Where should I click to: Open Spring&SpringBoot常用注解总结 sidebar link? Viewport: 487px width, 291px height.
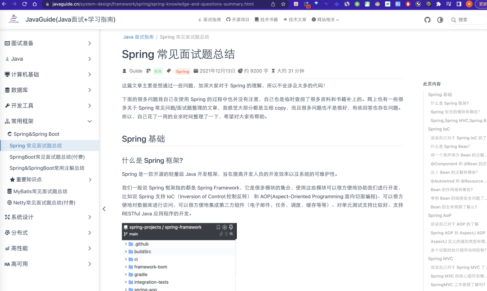point(47,168)
